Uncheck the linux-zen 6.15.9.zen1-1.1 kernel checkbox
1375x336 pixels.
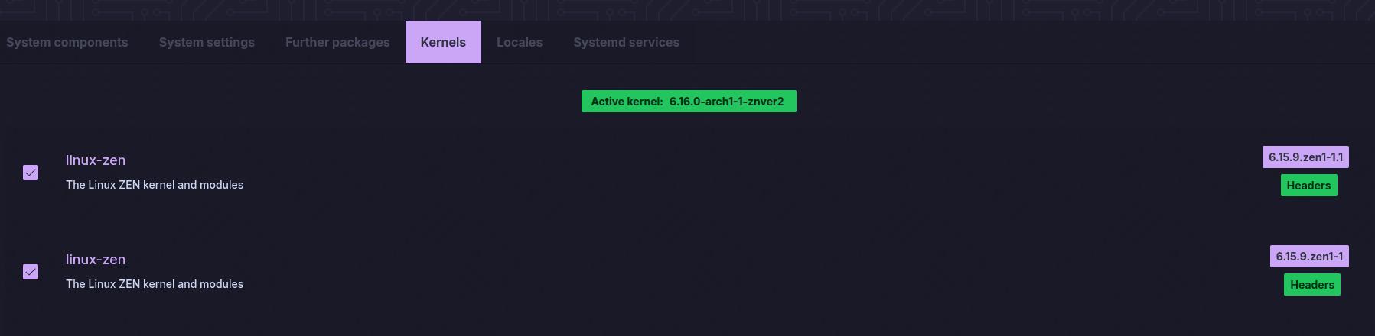tap(31, 173)
